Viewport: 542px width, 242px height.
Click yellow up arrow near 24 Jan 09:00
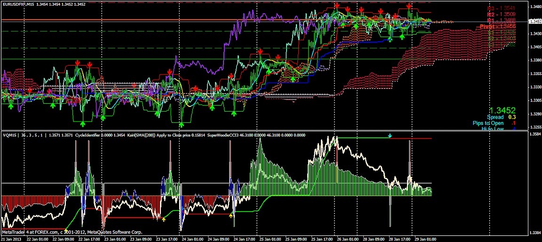[x=231, y=215]
